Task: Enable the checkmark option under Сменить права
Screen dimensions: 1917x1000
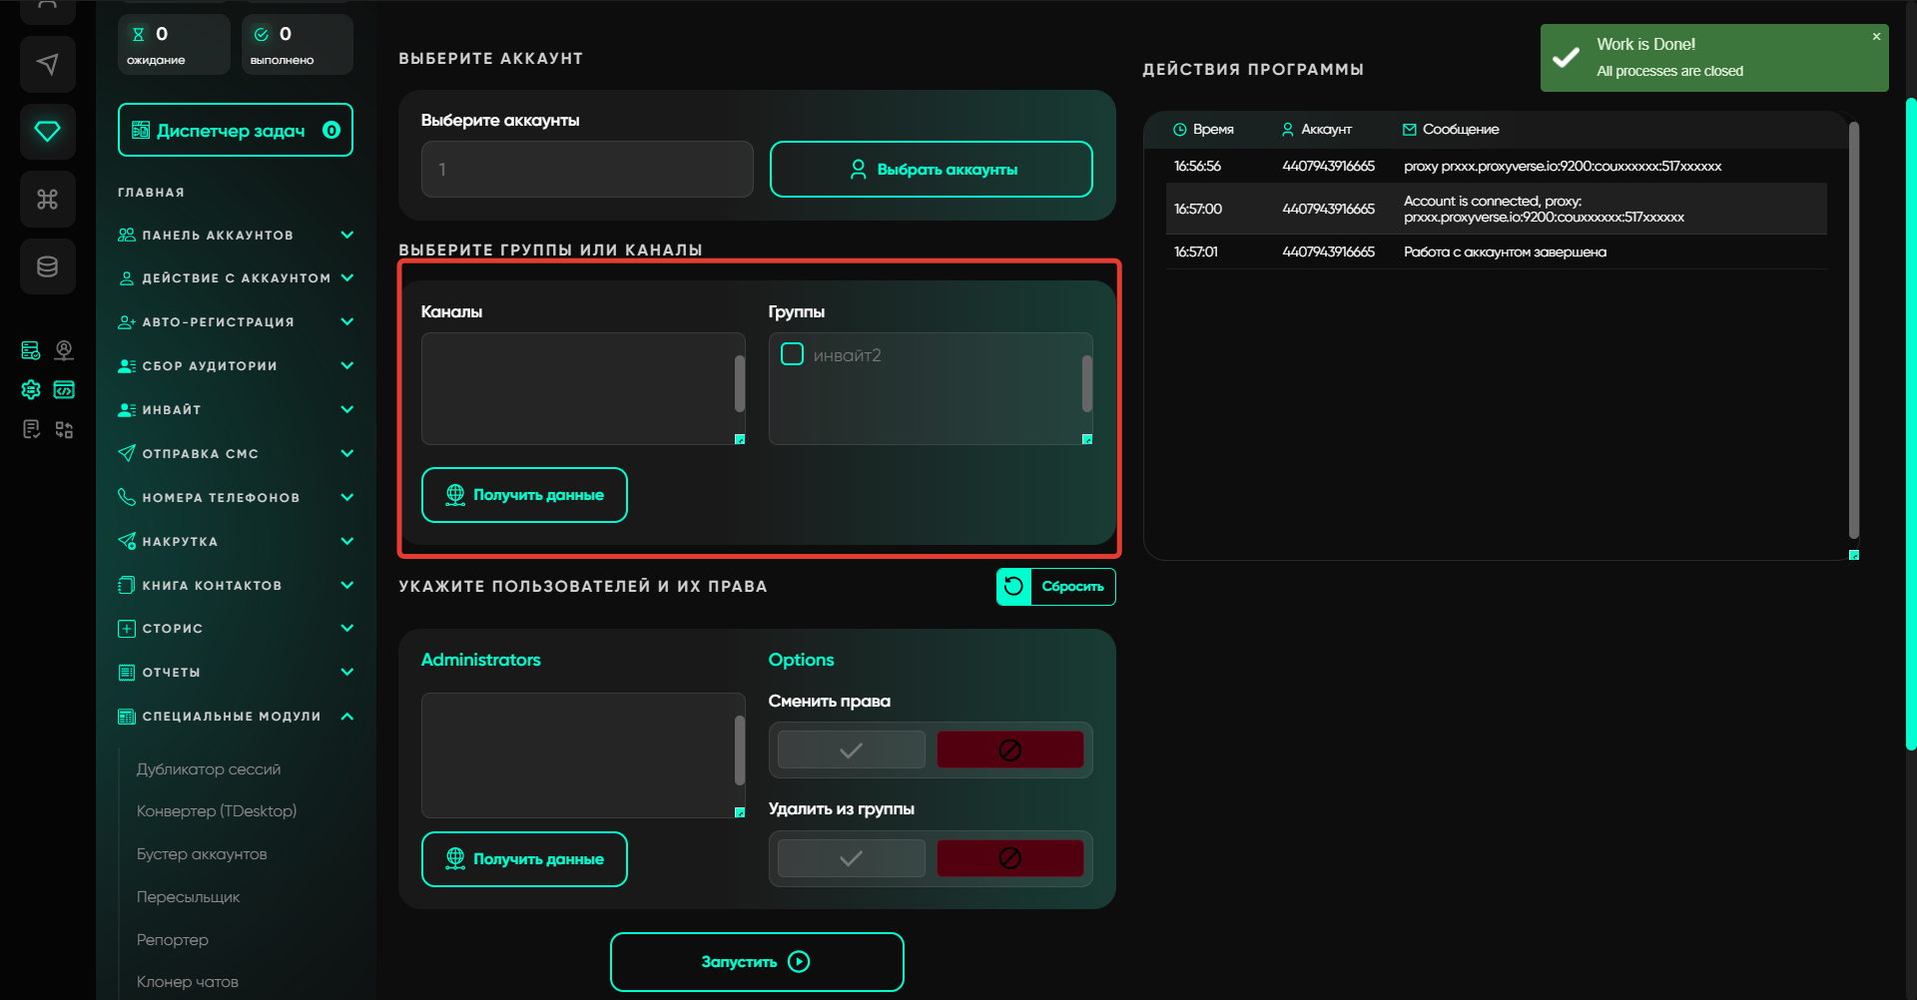Action: coord(851,750)
